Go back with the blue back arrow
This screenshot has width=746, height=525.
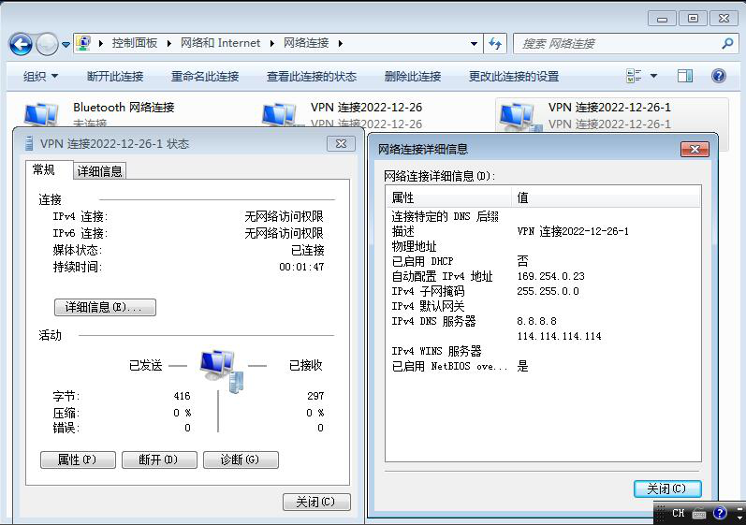click(x=21, y=45)
